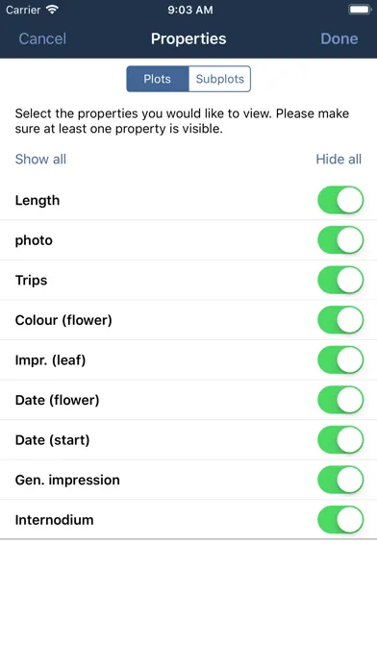Tap the Hide all link
The image size is (377, 669).
[339, 160]
